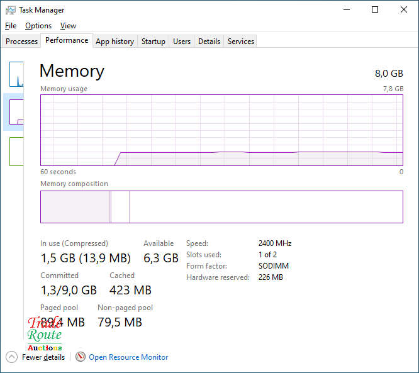
Task: Maximize the Task Manager window
Action: point(375,10)
